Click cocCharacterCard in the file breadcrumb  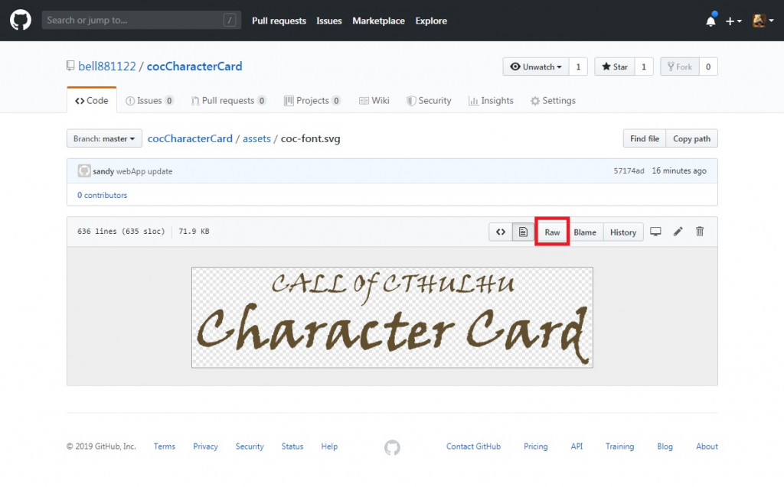click(190, 138)
